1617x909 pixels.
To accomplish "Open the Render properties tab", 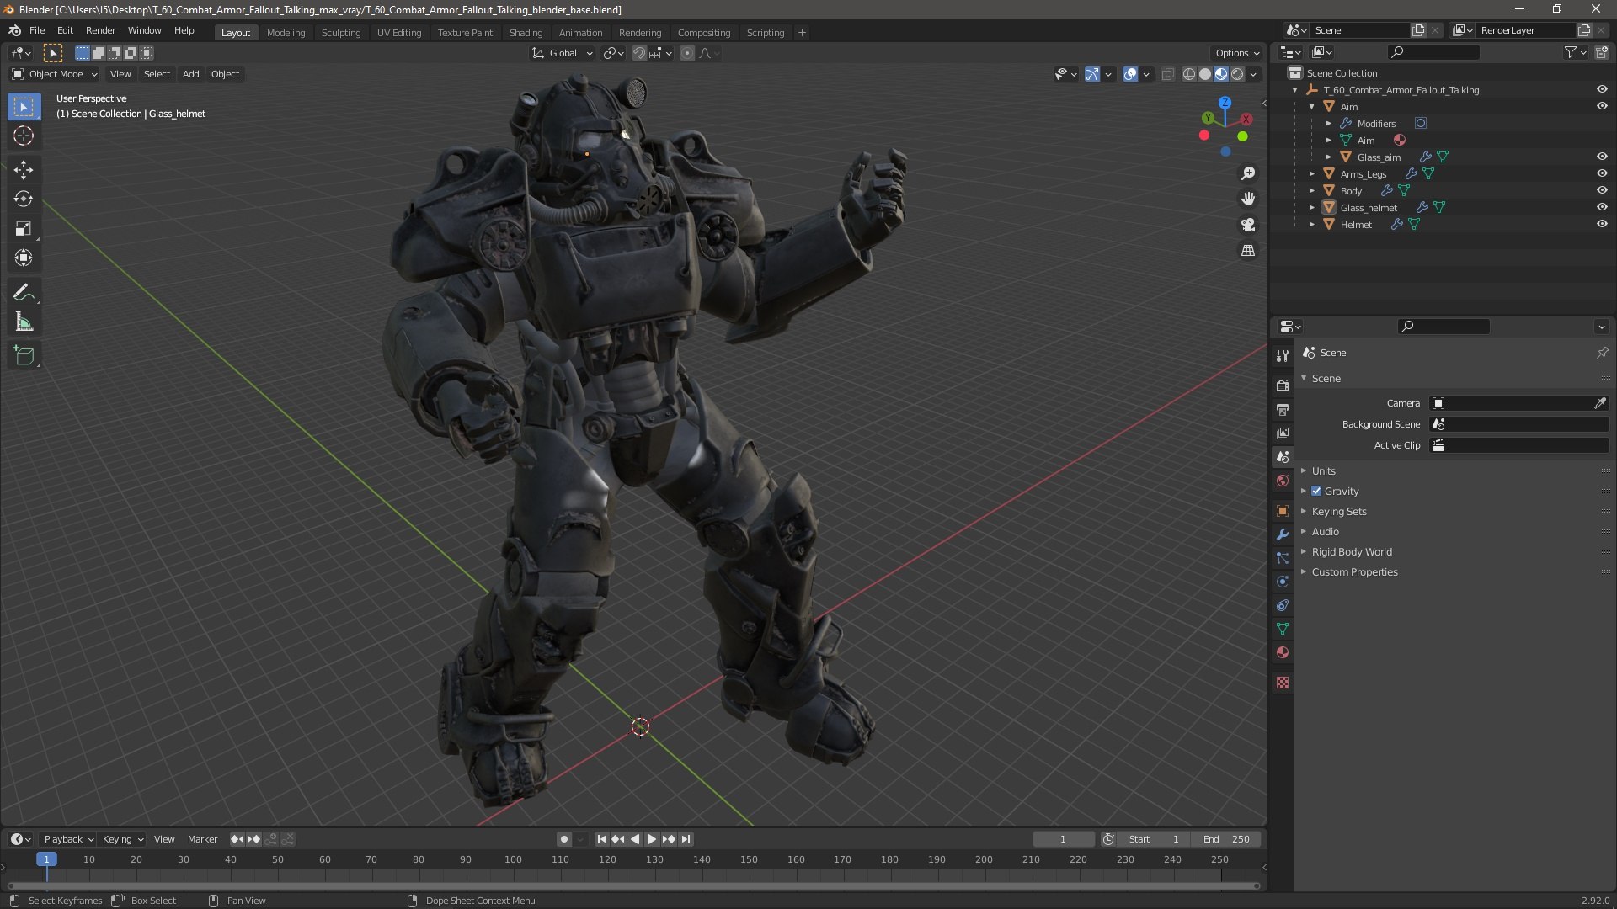I will [1283, 385].
